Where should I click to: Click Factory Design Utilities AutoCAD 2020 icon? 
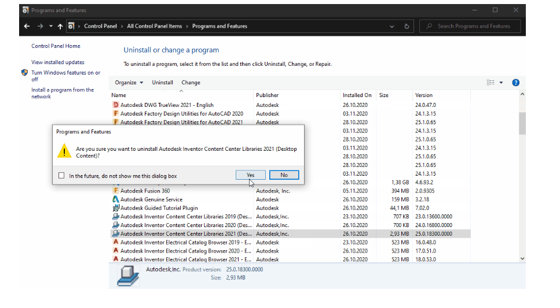click(115, 113)
